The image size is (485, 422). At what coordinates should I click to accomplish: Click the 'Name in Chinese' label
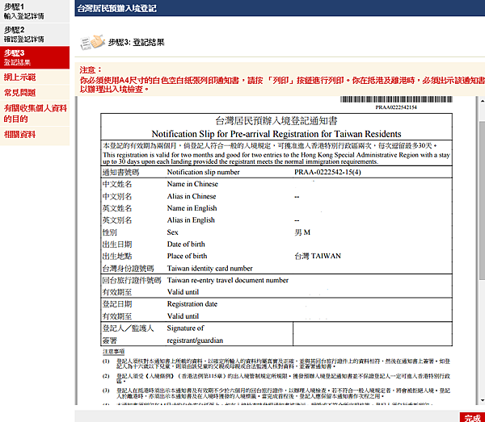[x=192, y=184]
